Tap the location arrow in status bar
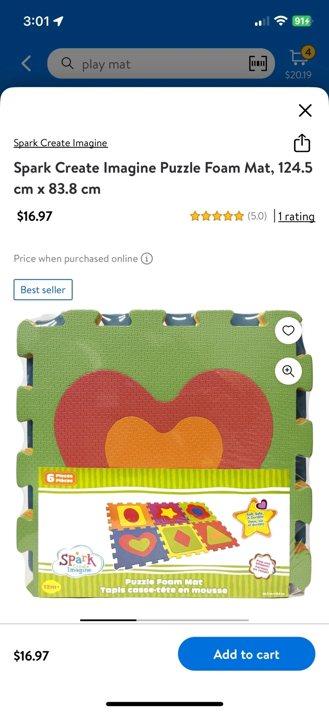Viewport: 329px width, 713px height. [59, 21]
